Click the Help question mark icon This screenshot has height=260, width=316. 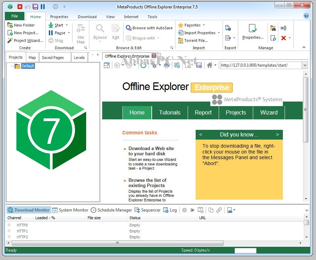pyautogui.click(x=306, y=16)
